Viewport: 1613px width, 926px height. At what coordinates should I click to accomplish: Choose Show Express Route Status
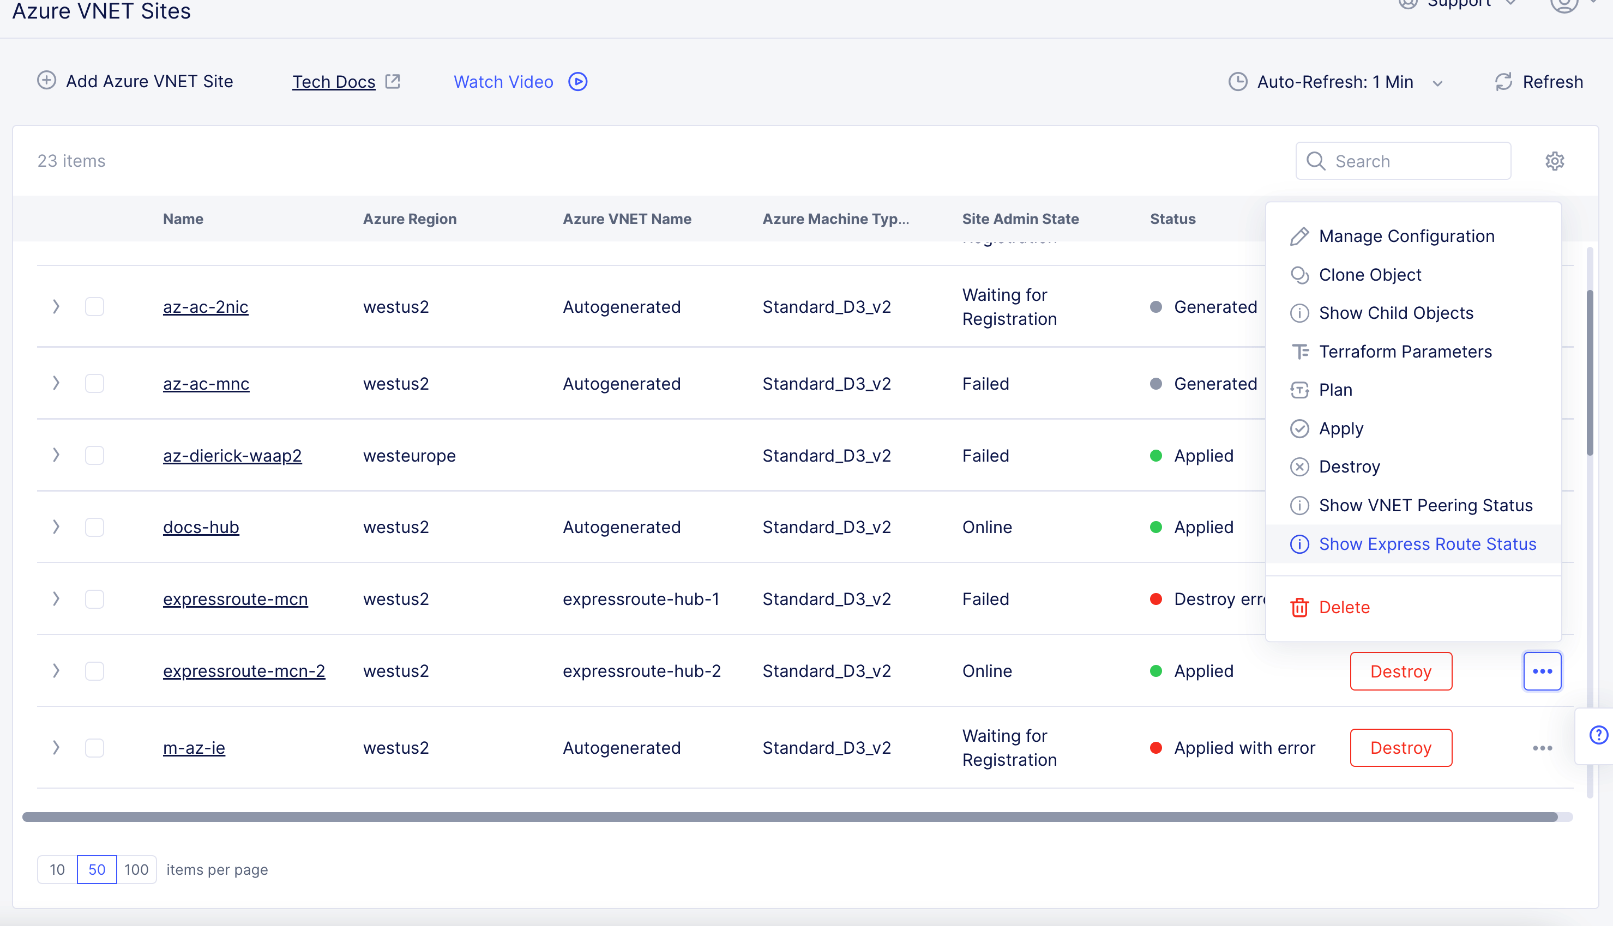1427,544
